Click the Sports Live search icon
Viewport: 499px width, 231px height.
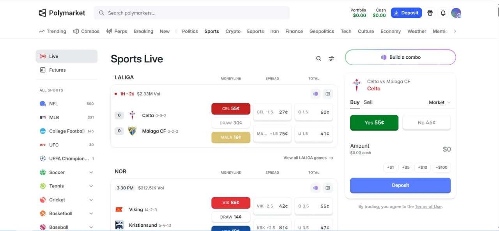point(319,58)
